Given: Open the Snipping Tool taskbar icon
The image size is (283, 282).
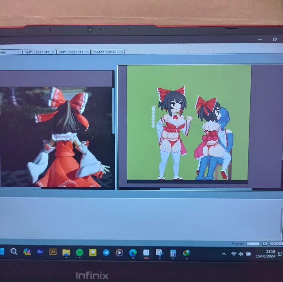Looking at the screenshot, I should pyautogui.click(x=159, y=253).
